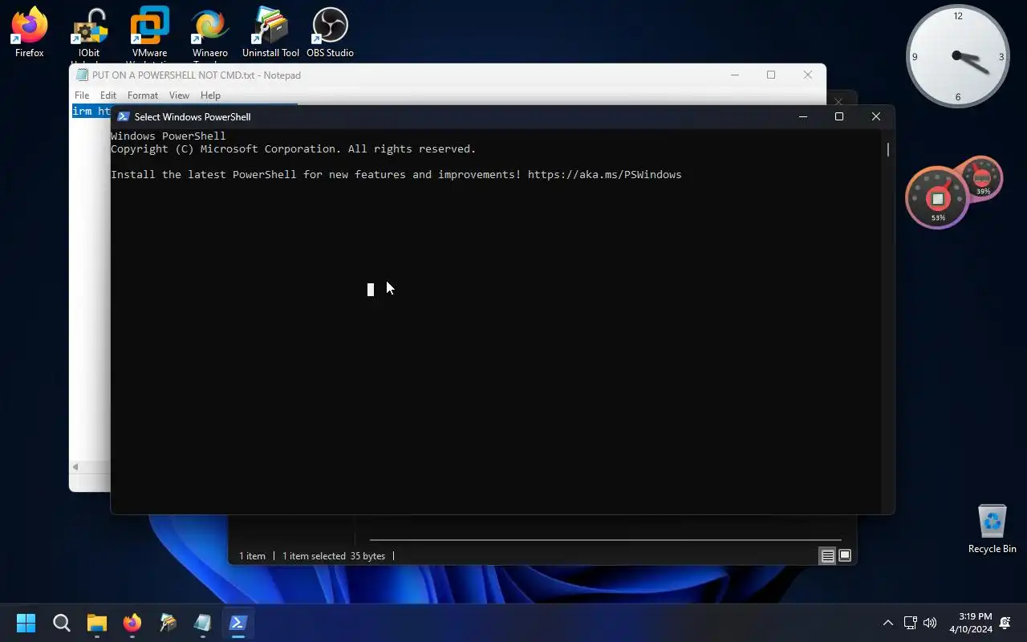Image resolution: width=1027 pixels, height=642 pixels.
Task: Click the 39% memory gauge gadget
Action: 981,178
